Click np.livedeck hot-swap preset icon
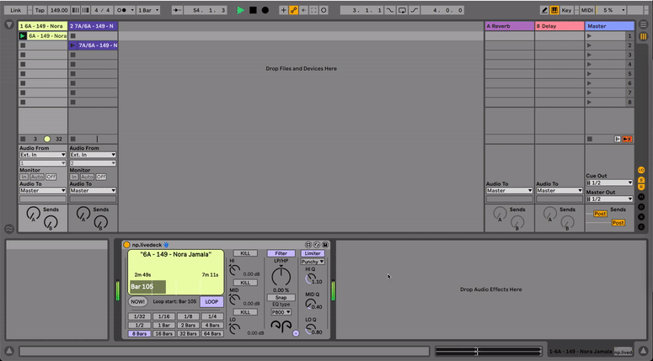Screen dimensions: 653x361 (317, 245)
